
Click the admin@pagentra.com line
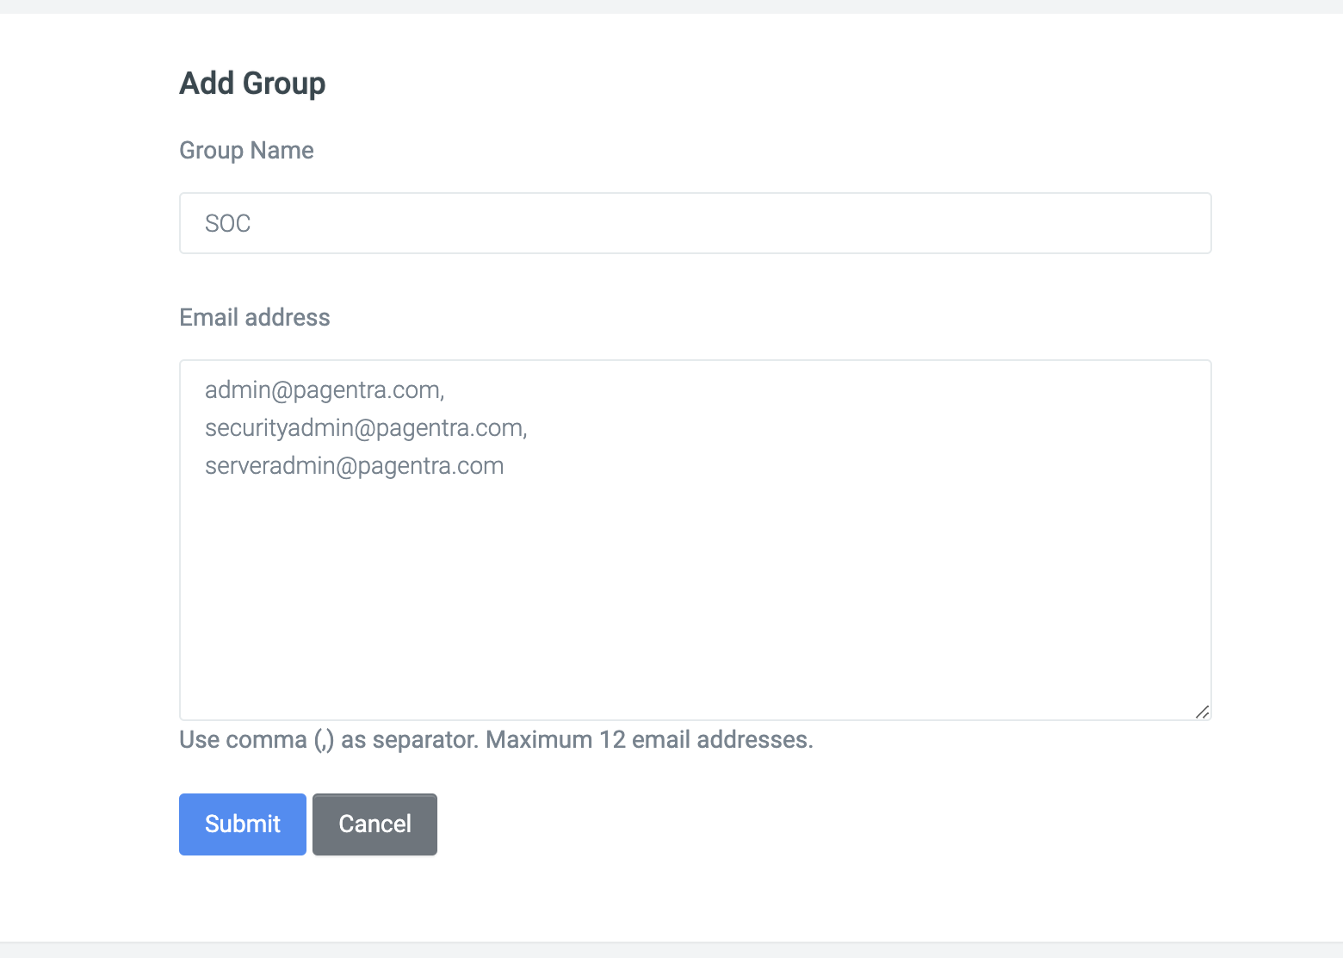[x=325, y=390]
